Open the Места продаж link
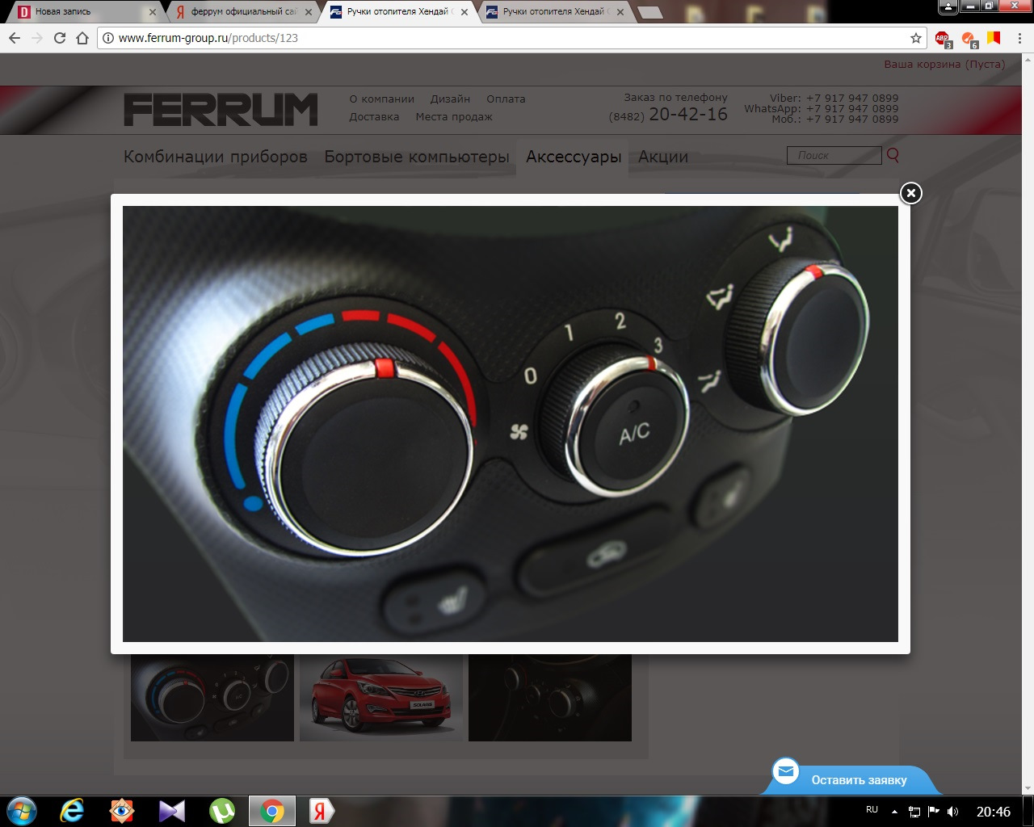The width and height of the screenshot is (1034, 827). pyautogui.click(x=454, y=116)
